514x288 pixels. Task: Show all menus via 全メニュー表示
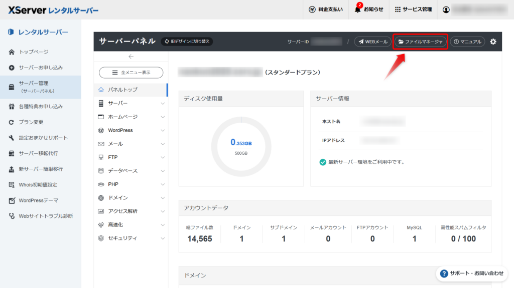point(131,73)
